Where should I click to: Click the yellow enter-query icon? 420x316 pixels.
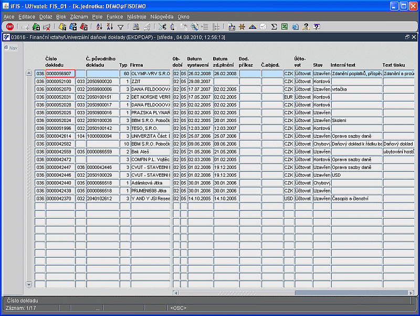pos(62,27)
